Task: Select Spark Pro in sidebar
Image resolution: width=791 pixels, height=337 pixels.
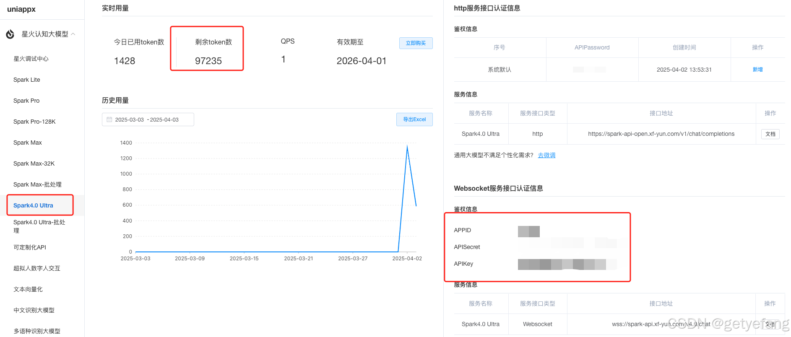Action: (26, 101)
